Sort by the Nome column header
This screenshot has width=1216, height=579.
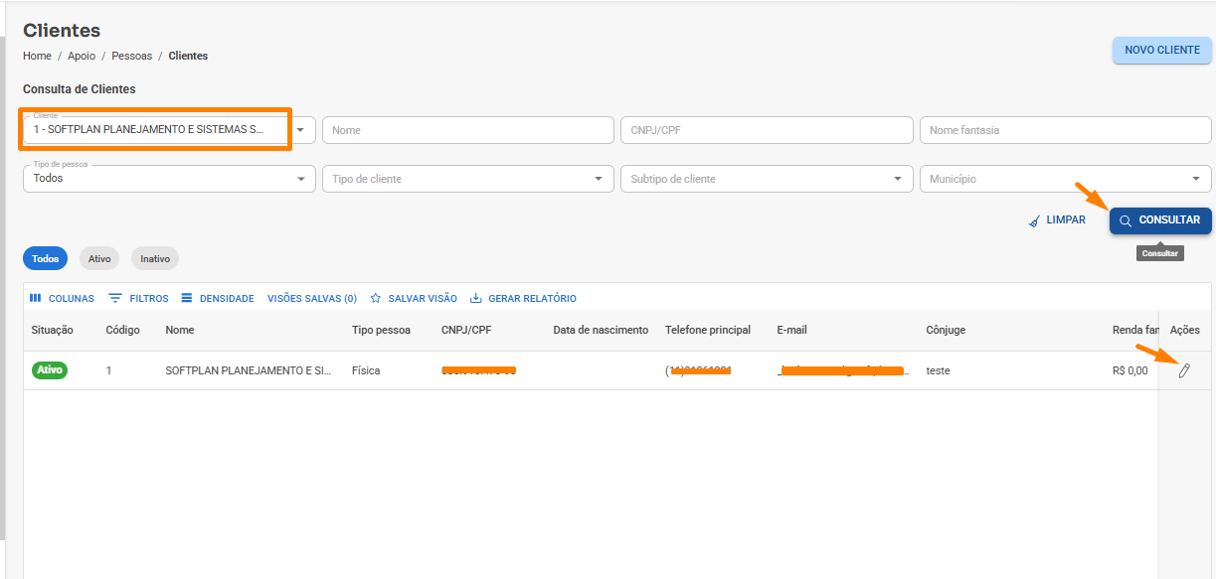[x=179, y=330]
